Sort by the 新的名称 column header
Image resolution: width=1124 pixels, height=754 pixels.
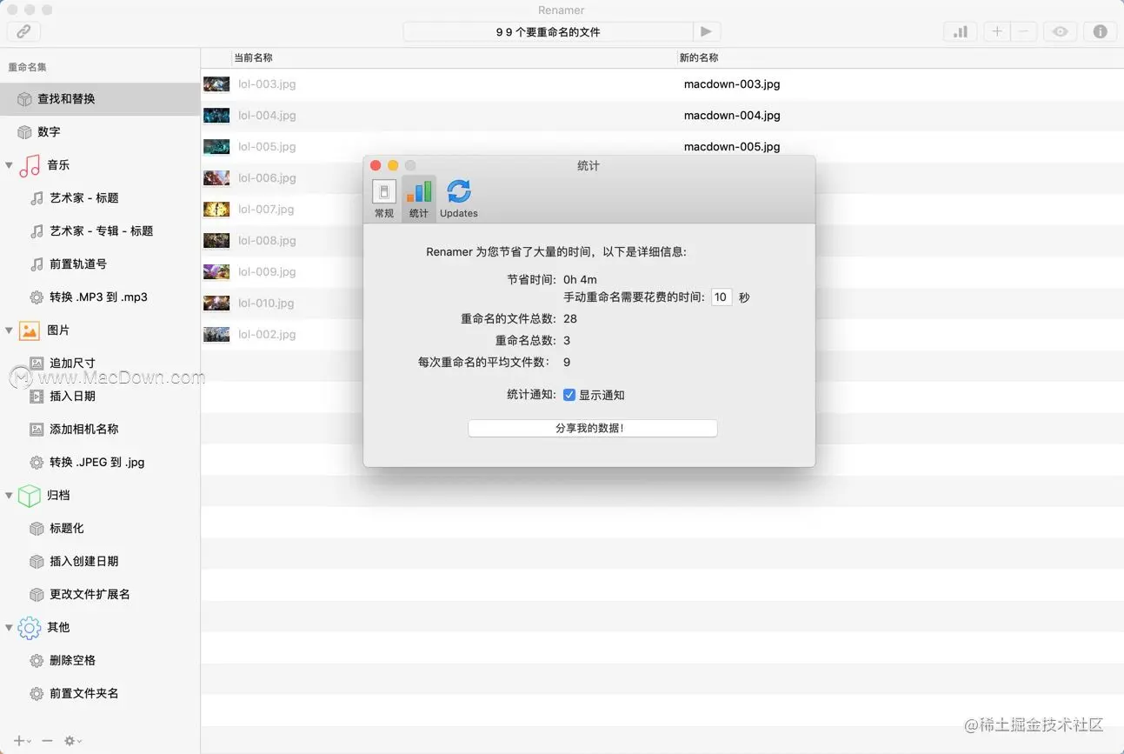[900, 57]
